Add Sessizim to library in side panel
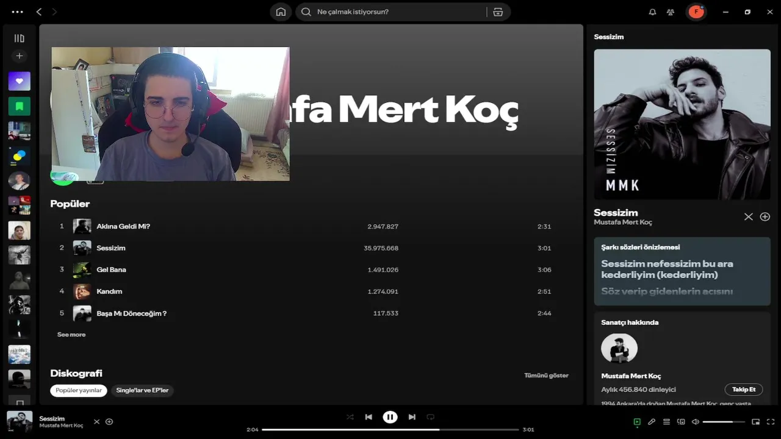 tap(765, 216)
